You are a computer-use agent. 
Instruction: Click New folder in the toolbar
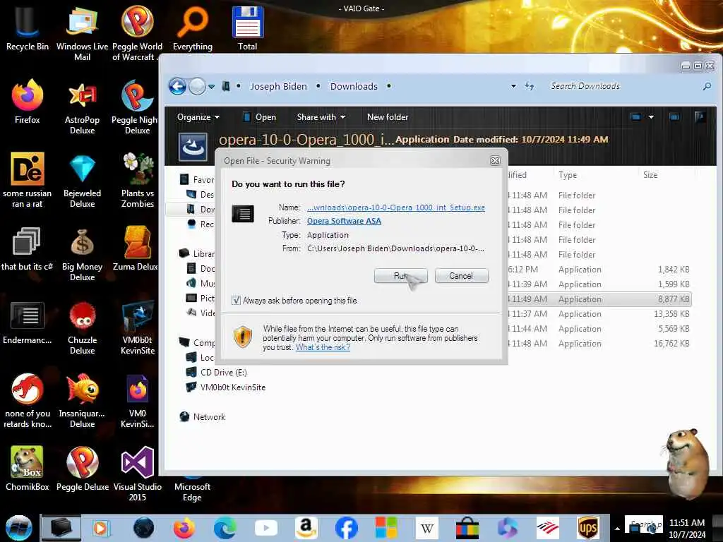coord(388,117)
